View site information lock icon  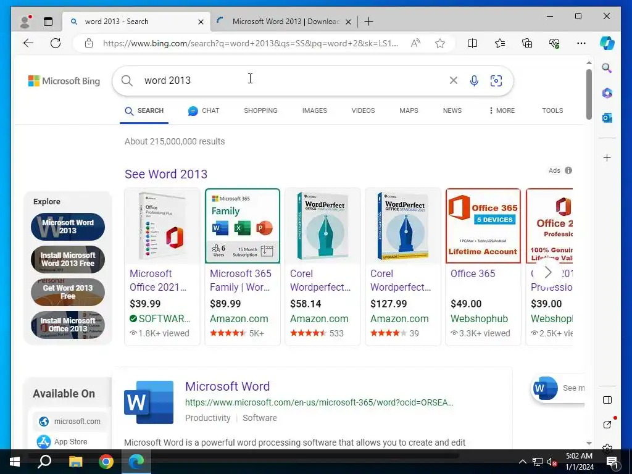click(x=89, y=43)
